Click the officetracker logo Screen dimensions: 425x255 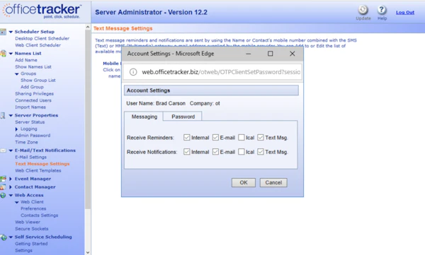click(x=42, y=11)
